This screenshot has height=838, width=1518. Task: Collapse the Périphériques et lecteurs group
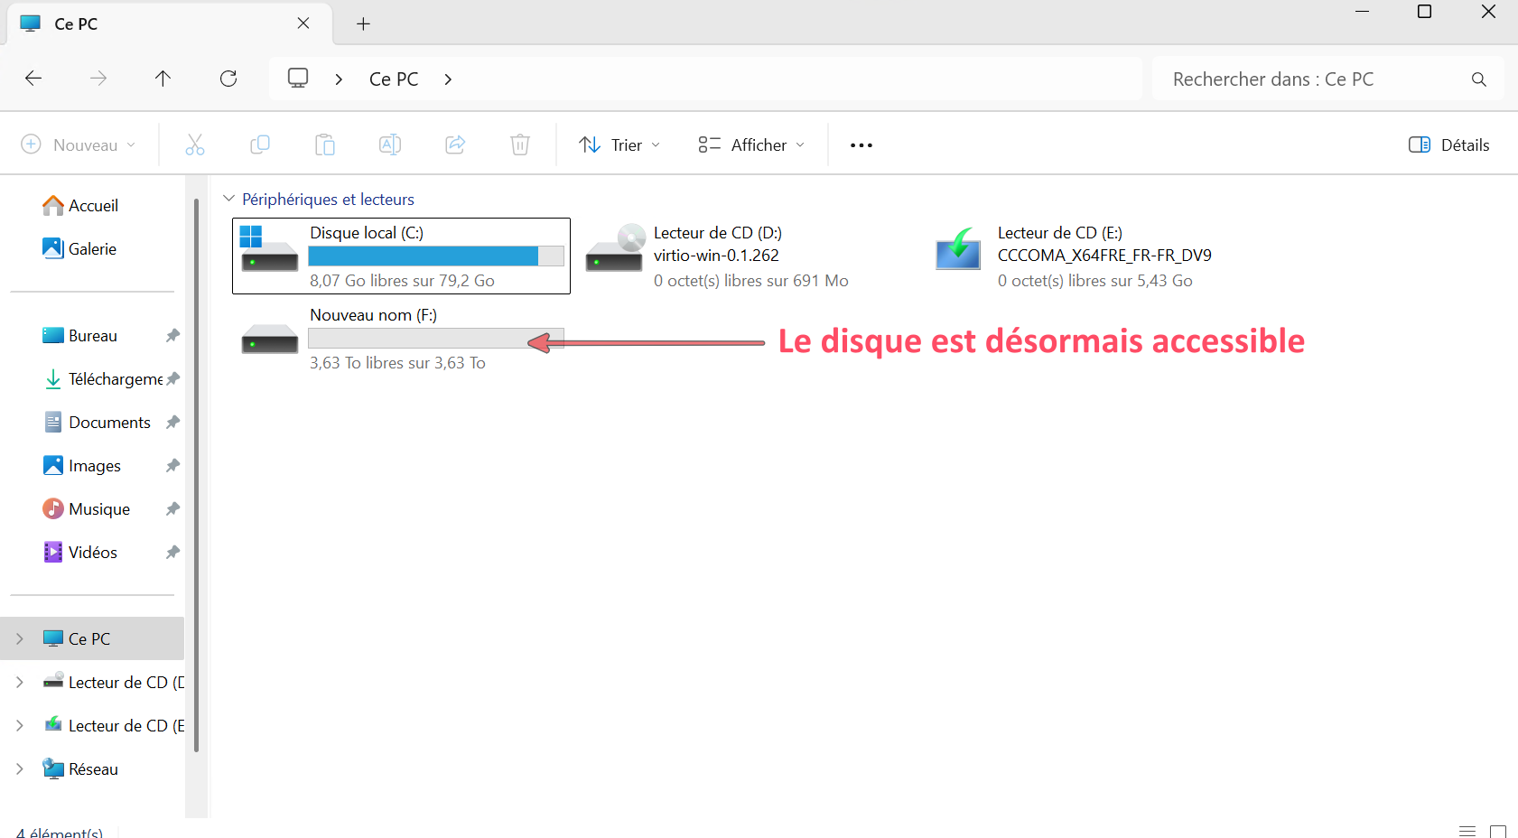tap(229, 199)
